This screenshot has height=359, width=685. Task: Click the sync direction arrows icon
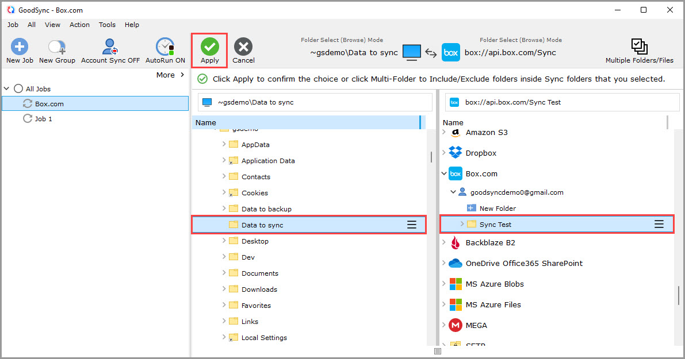(x=431, y=53)
